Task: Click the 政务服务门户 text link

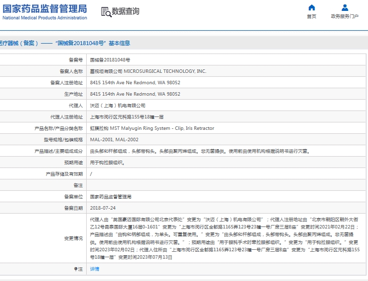Action: coord(345,16)
